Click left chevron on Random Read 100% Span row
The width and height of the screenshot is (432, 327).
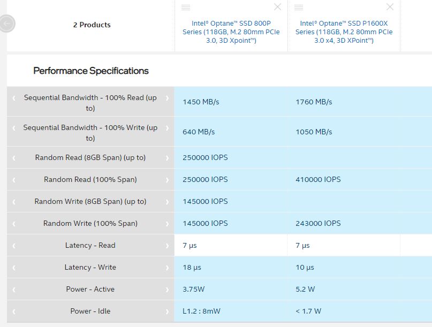point(14,180)
